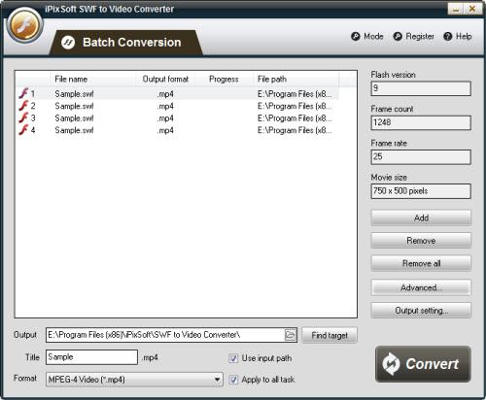
Task: Open the Register menu
Action: [x=414, y=36]
